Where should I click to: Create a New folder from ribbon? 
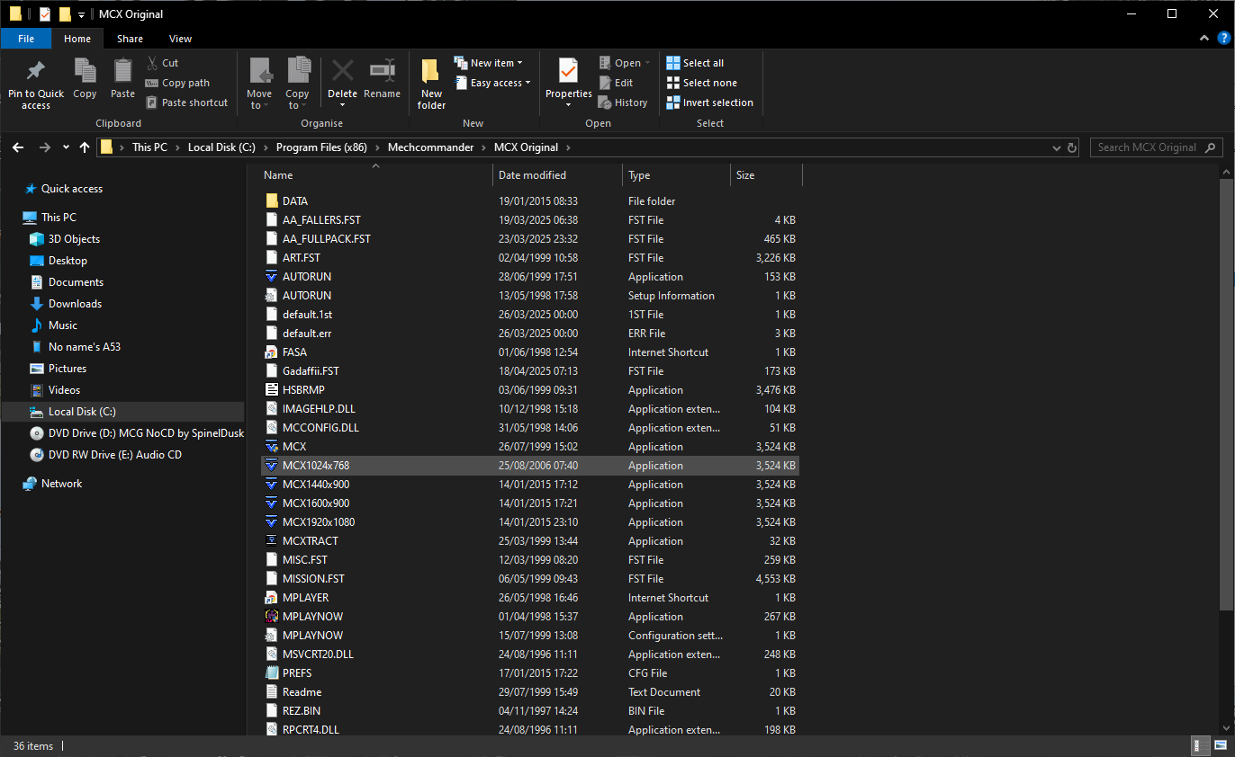pos(431,81)
